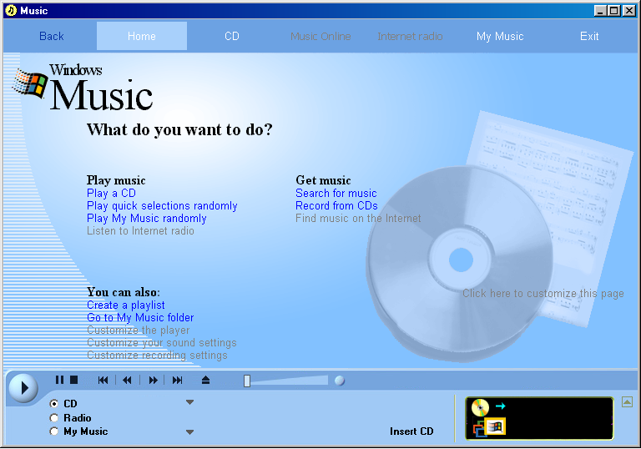Stop playback with the square stop icon
Image resolution: width=641 pixels, height=449 pixels.
click(x=74, y=380)
